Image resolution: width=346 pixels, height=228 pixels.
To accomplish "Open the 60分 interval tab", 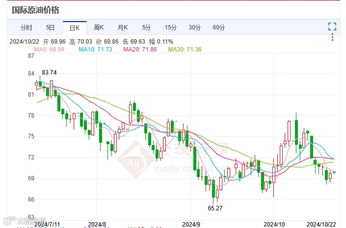I will [219, 27].
